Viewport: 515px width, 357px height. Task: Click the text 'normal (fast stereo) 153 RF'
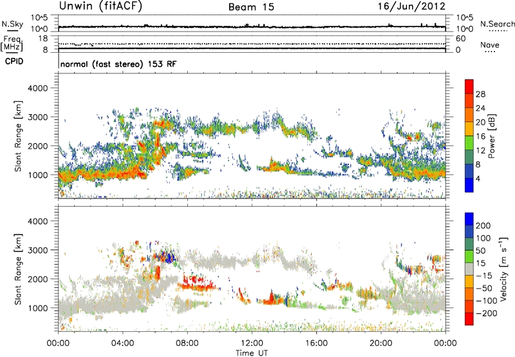tap(118, 64)
